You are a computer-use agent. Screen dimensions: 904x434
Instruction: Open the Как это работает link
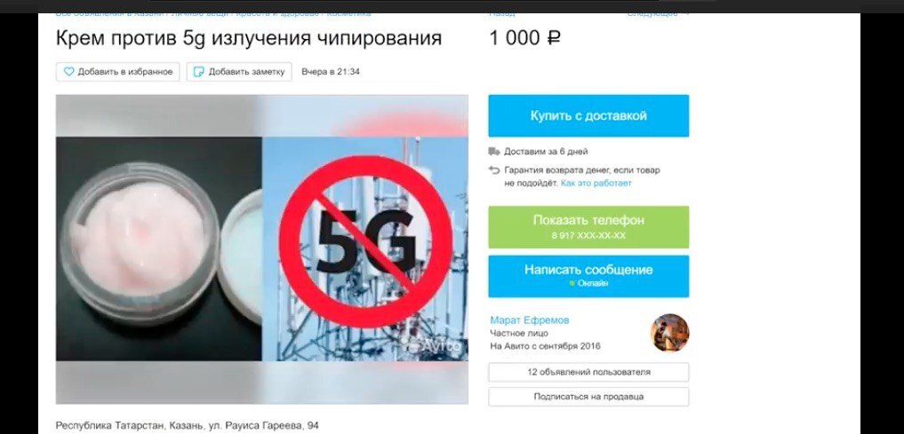pos(596,183)
